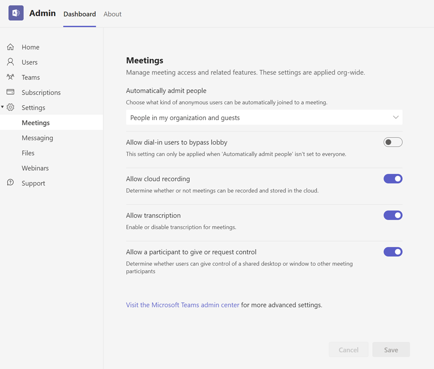Click the Settings gear icon

11,108
